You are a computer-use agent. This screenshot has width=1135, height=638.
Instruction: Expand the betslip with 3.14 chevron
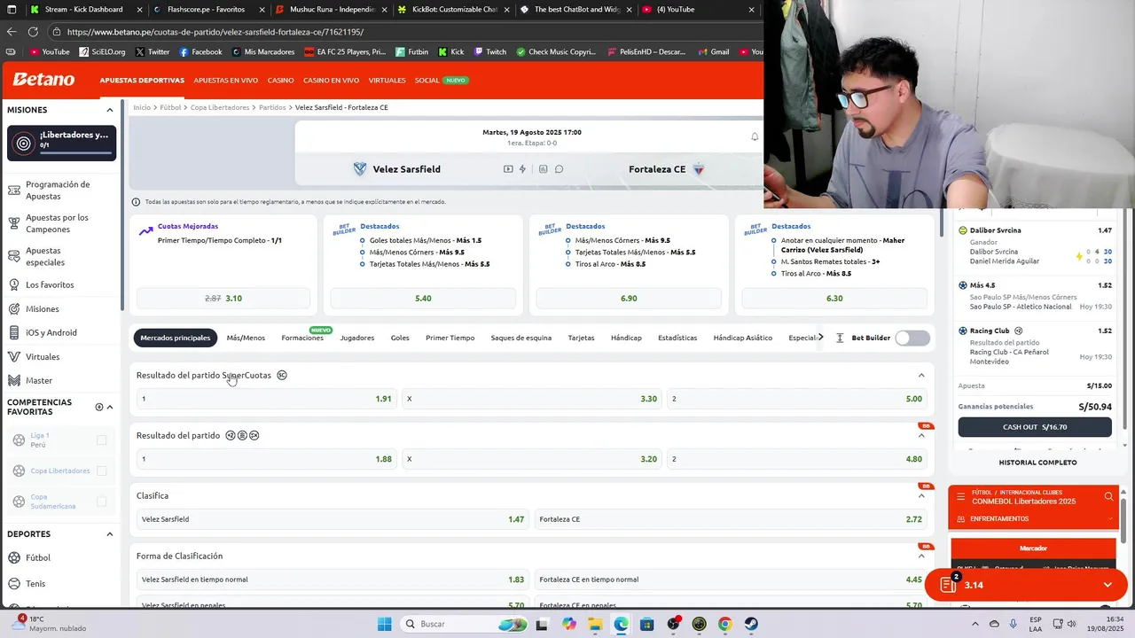pyautogui.click(x=1108, y=585)
